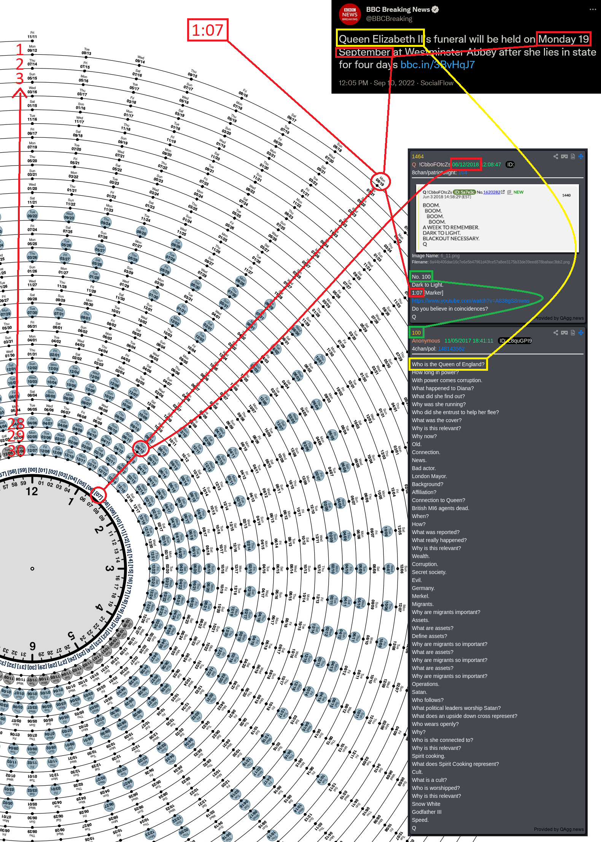Click the image filename 6_11.png

[x=450, y=256]
